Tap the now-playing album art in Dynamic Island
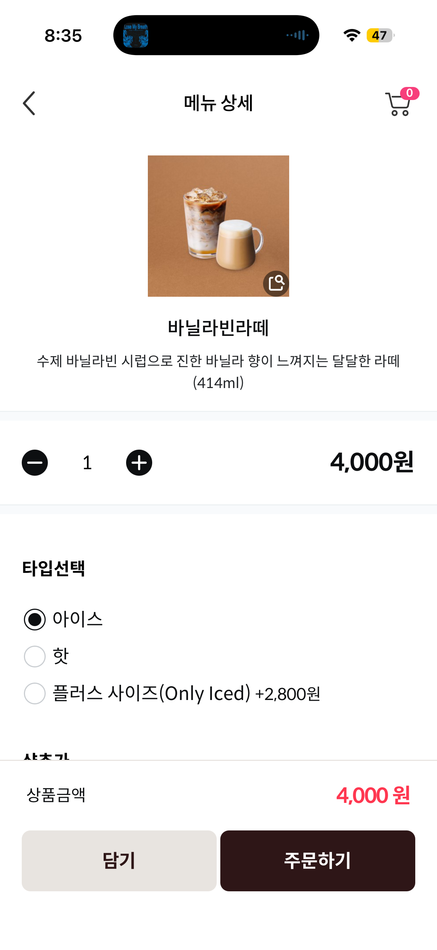 tap(136, 36)
